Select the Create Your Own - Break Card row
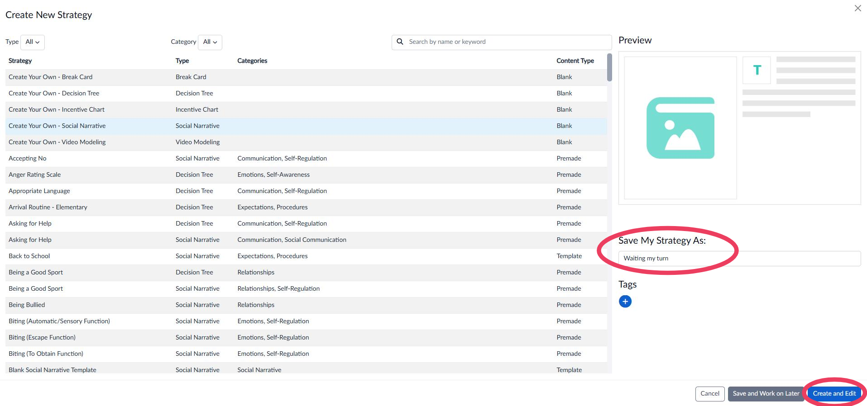The image size is (867, 406). pos(50,77)
